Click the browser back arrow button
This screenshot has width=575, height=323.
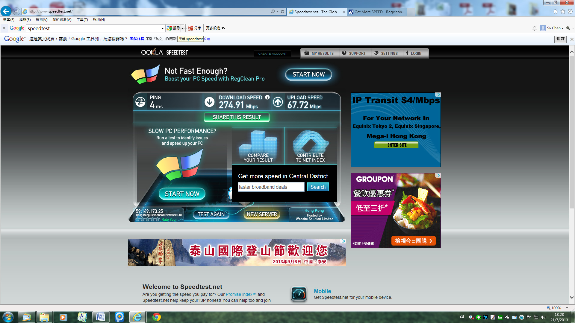[x=6, y=11]
